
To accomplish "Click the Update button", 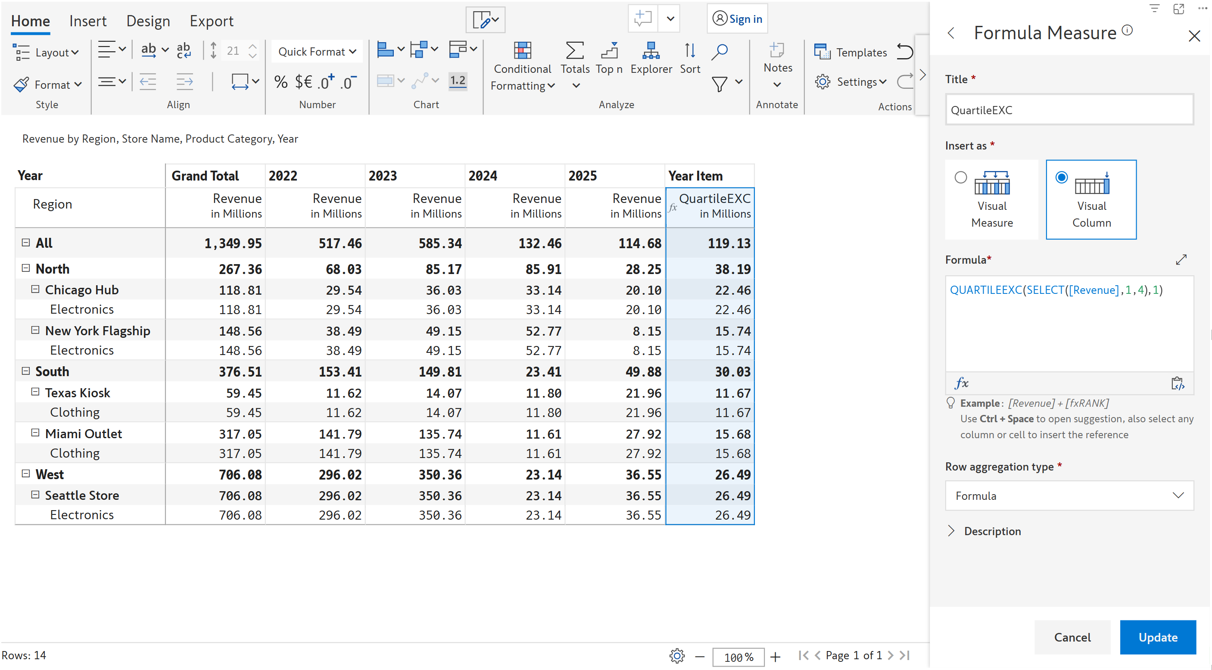I will 1157,637.
